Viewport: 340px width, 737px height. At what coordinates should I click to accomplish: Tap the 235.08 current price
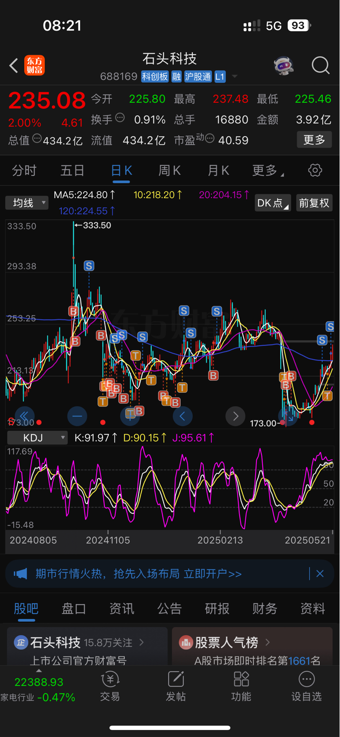click(47, 100)
